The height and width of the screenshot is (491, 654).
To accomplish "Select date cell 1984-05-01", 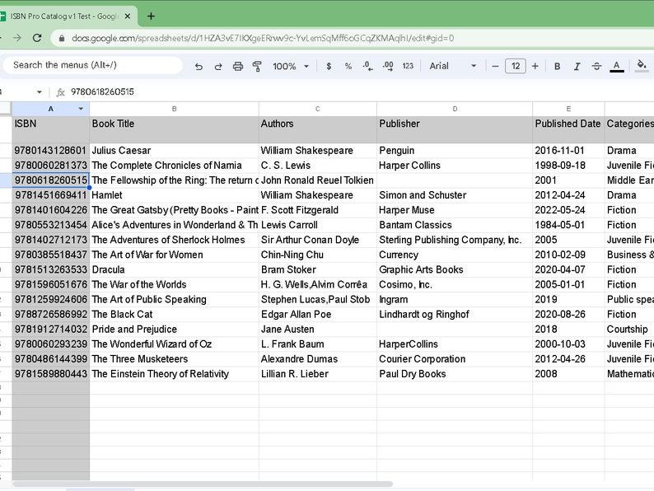I will [x=568, y=225].
